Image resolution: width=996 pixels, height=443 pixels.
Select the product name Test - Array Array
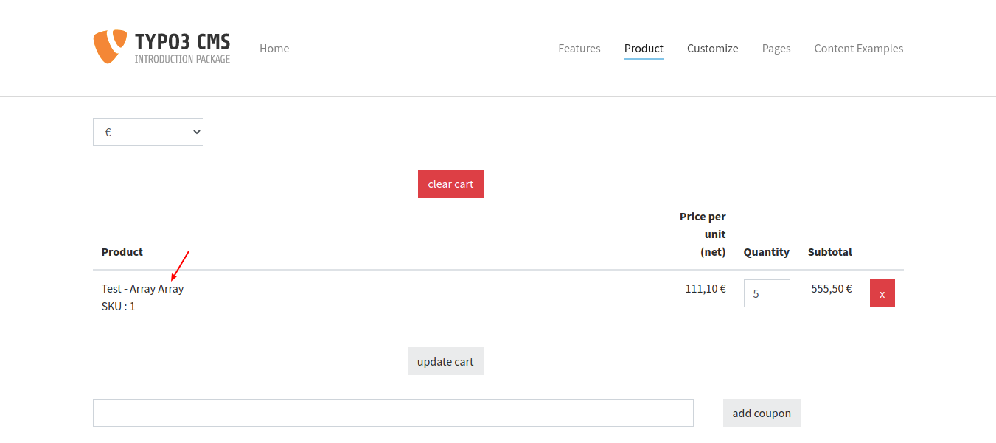142,289
